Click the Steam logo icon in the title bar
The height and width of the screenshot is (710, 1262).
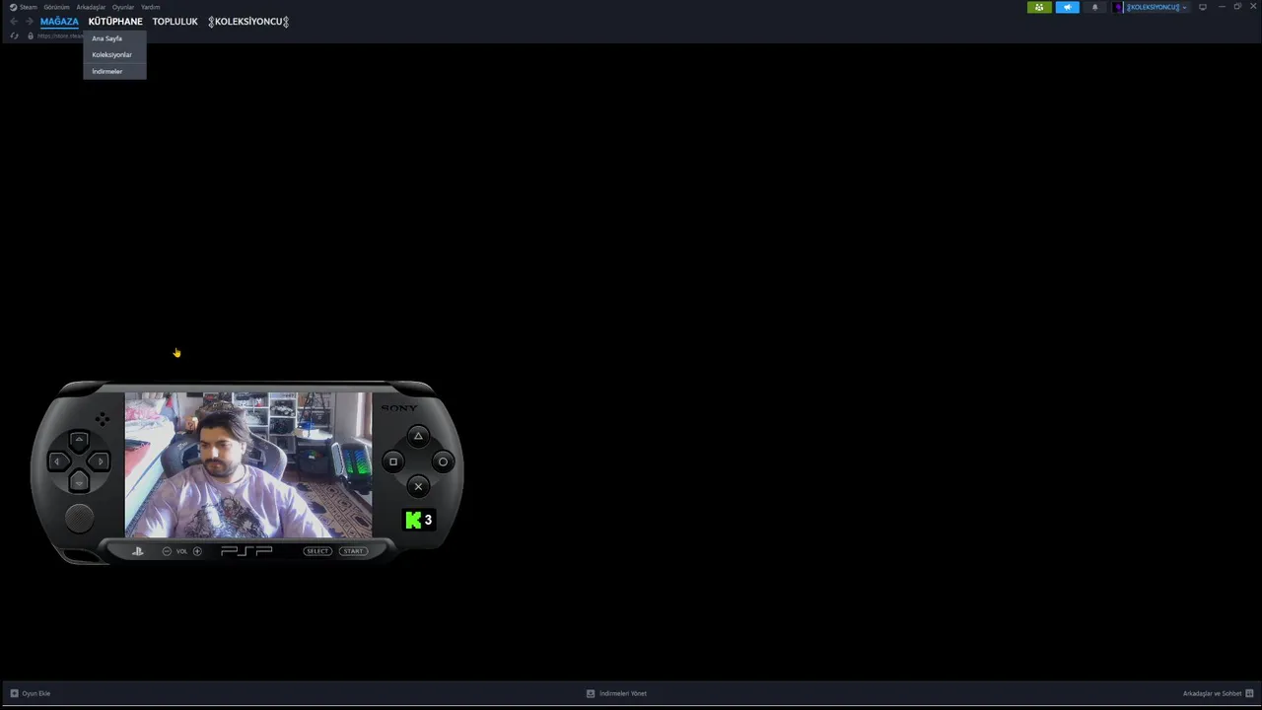[x=14, y=7]
